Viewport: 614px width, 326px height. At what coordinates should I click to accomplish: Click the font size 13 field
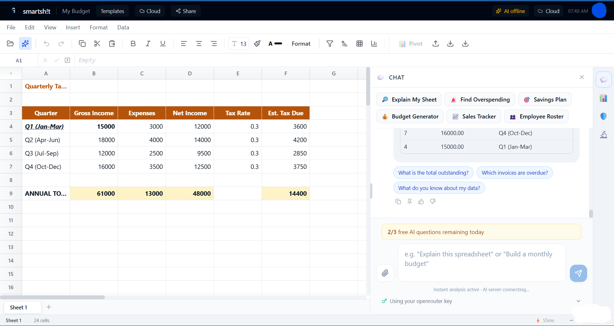[239, 44]
